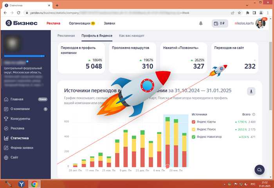Open the wallet balance 0 ₽ button
Viewport: 274px width, 188px height.
pos(220,23)
